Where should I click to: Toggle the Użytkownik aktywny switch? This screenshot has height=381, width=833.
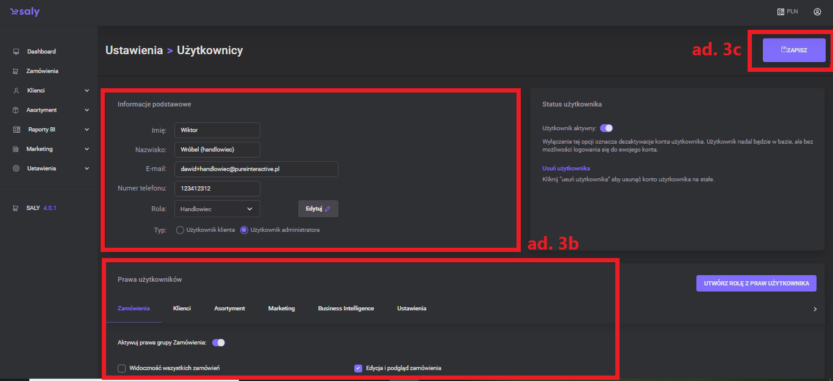[606, 128]
